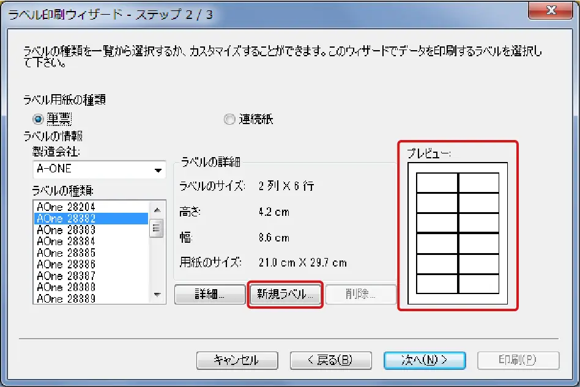The image size is (580, 387).
Task: Select AOne 28389 in label list
Action: pyautogui.click(x=91, y=298)
